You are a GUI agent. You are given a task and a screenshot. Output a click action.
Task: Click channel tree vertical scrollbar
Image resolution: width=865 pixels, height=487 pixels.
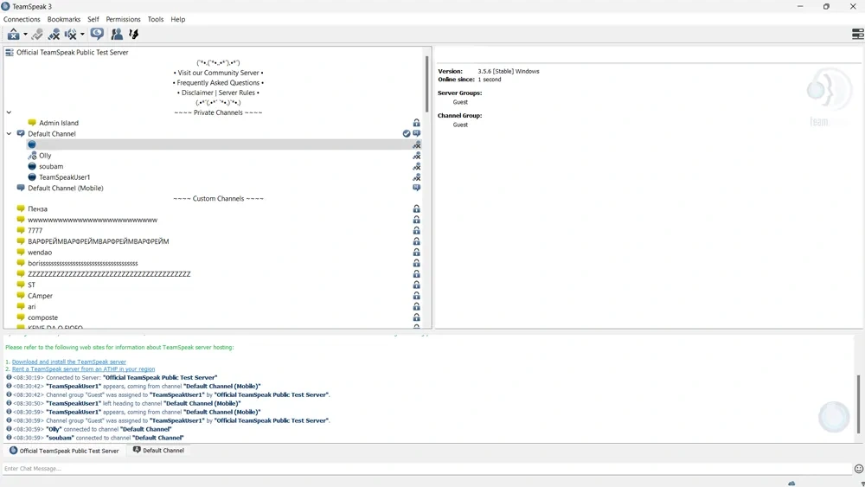[x=427, y=83]
